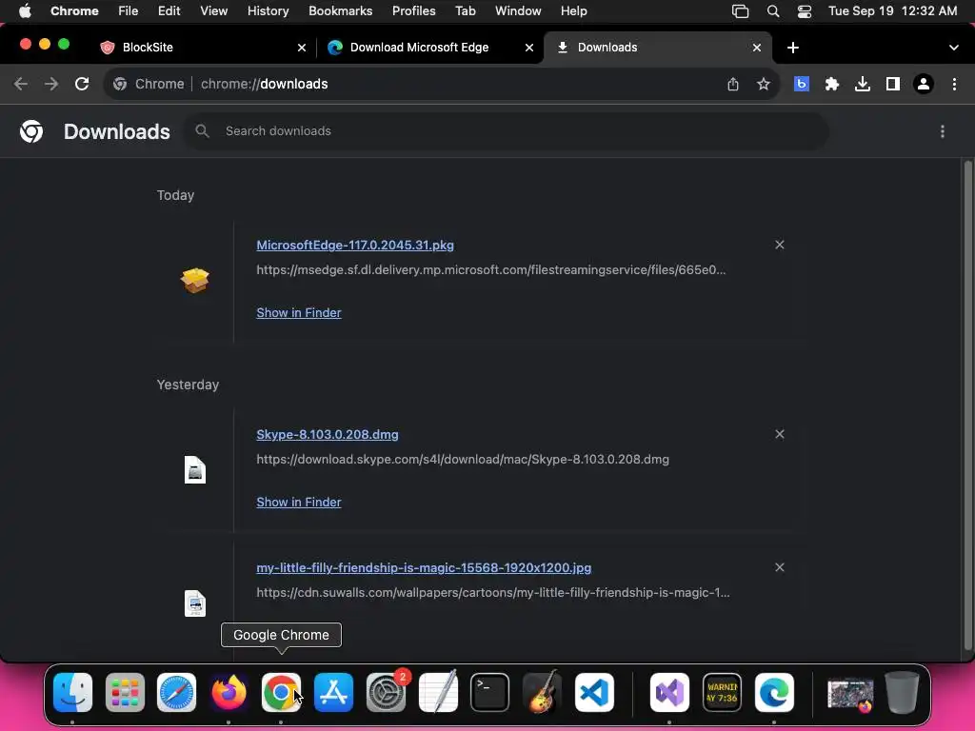The height and width of the screenshot is (731, 975).
Task: Click the download.skype.com source URL text
Action: coord(463,460)
